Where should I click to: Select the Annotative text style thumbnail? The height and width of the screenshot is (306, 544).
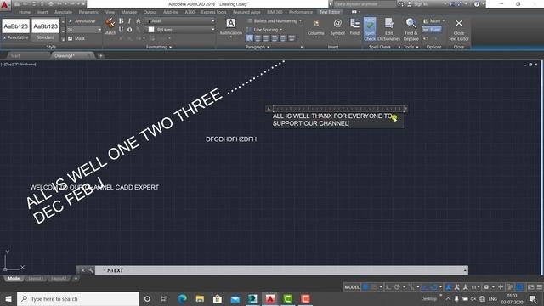click(16, 30)
